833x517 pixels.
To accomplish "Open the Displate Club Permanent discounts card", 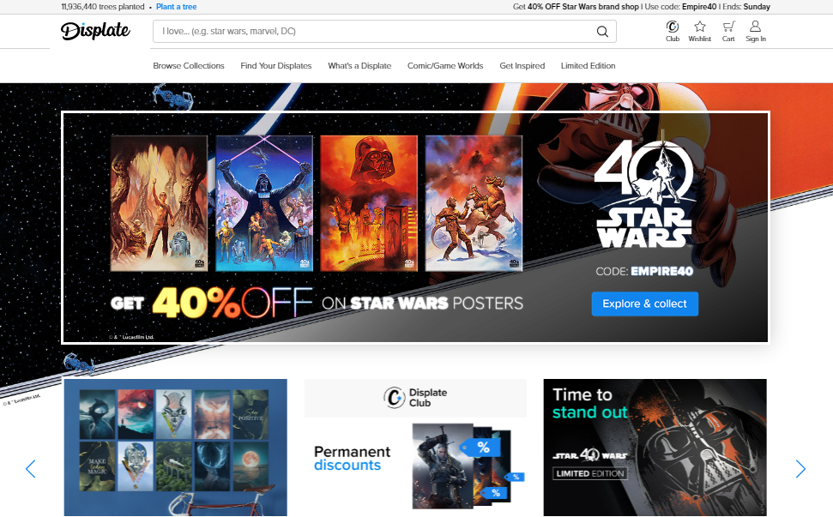I will (415, 448).
